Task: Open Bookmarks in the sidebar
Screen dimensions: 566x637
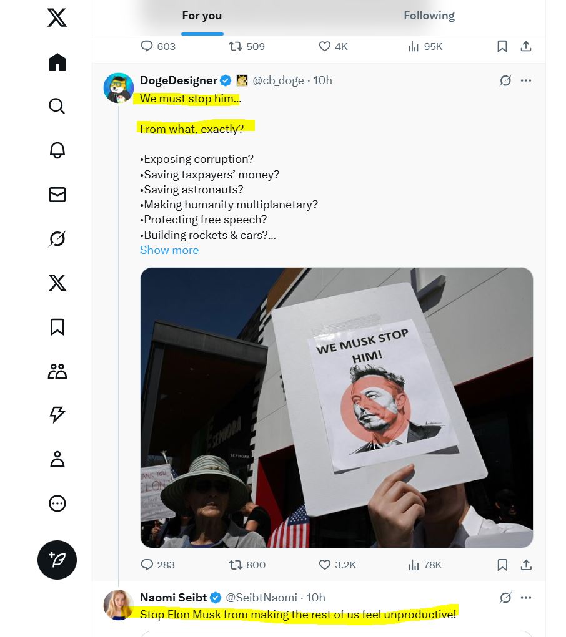Action: (x=57, y=327)
